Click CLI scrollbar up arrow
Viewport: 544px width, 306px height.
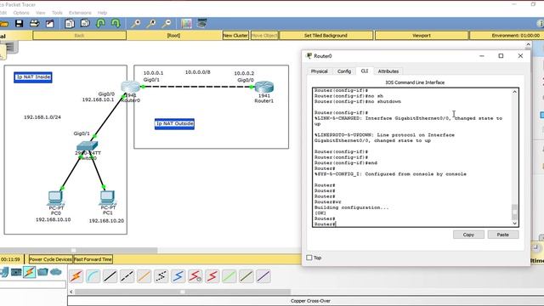[x=515, y=92]
